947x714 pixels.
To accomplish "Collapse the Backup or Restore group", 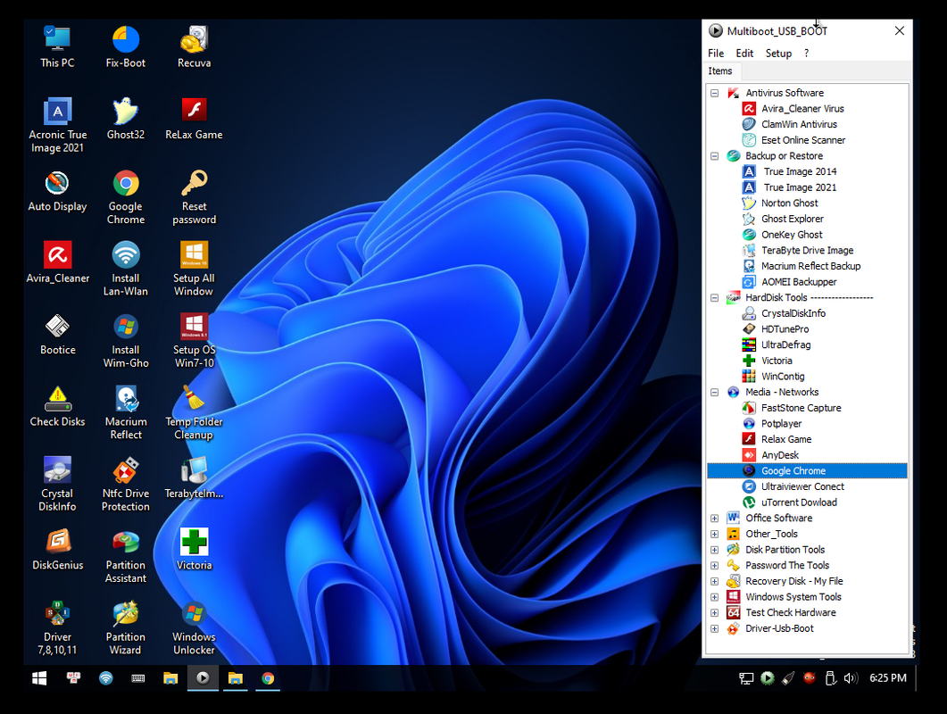I will click(714, 156).
